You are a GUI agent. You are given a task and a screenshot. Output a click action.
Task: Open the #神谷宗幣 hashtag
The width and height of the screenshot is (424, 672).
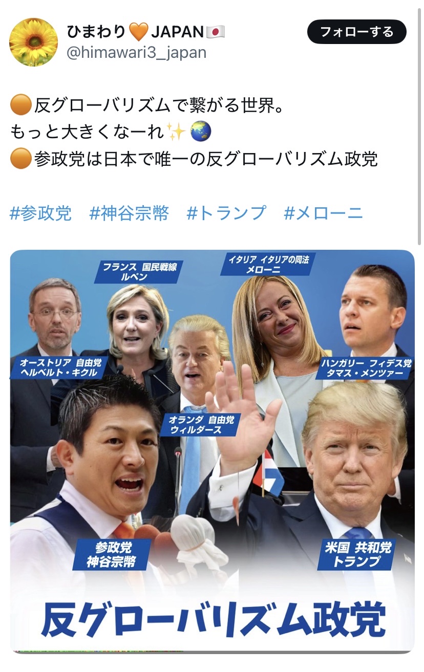pos(129,213)
